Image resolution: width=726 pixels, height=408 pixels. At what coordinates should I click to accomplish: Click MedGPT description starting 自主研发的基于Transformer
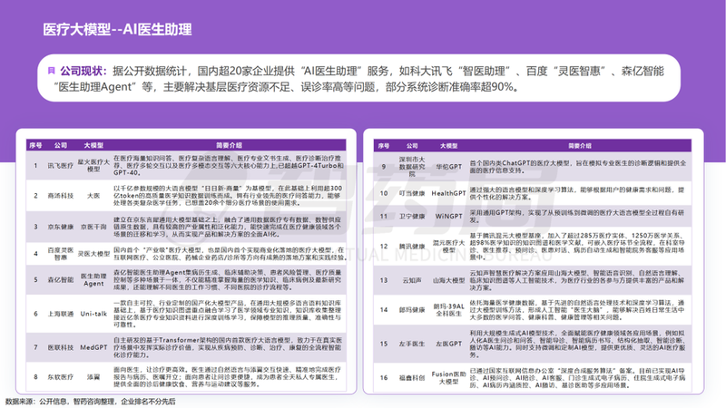(x=228, y=347)
